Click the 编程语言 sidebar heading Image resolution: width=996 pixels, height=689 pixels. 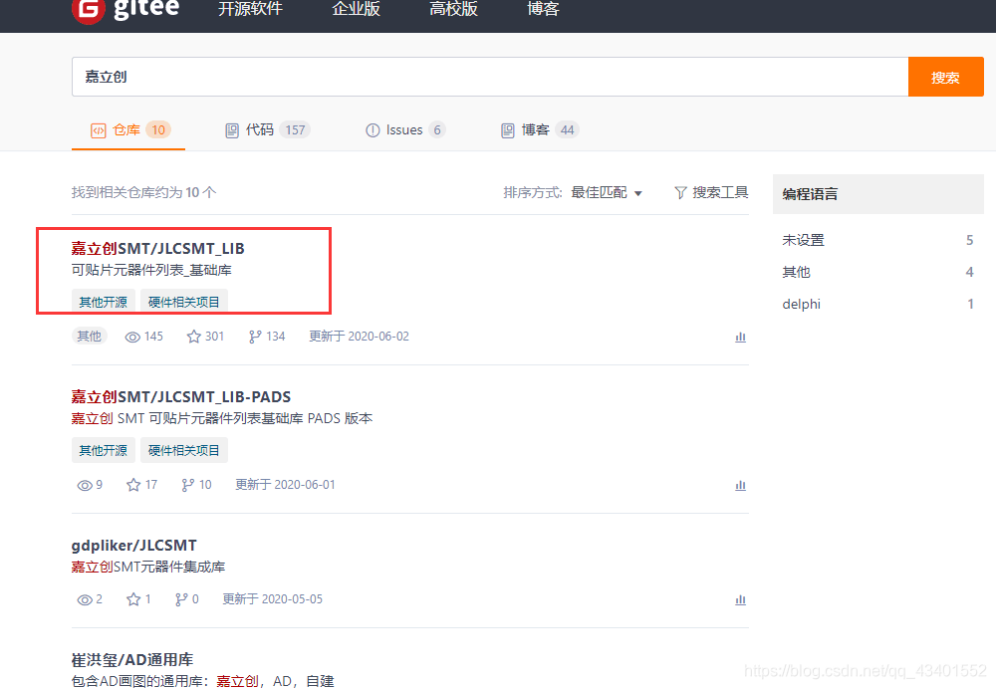coord(810,194)
